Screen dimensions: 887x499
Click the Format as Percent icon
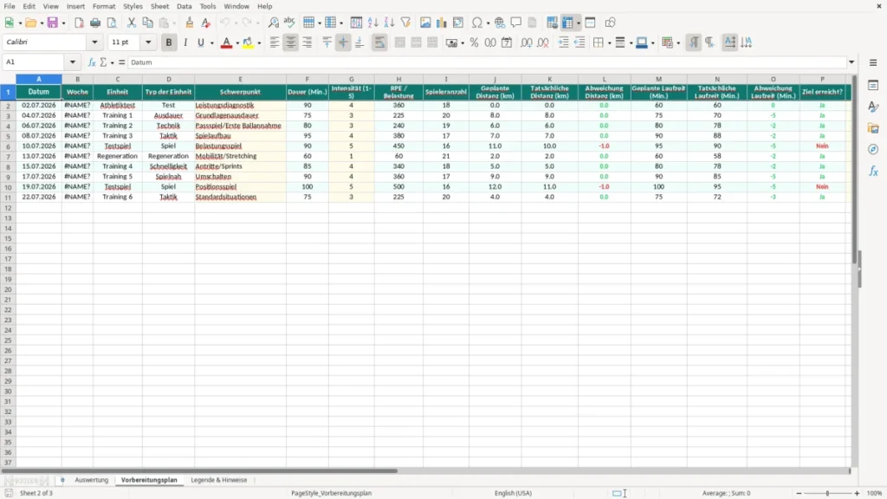click(x=474, y=42)
